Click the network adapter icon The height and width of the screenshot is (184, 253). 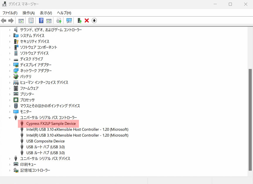pos(16,71)
